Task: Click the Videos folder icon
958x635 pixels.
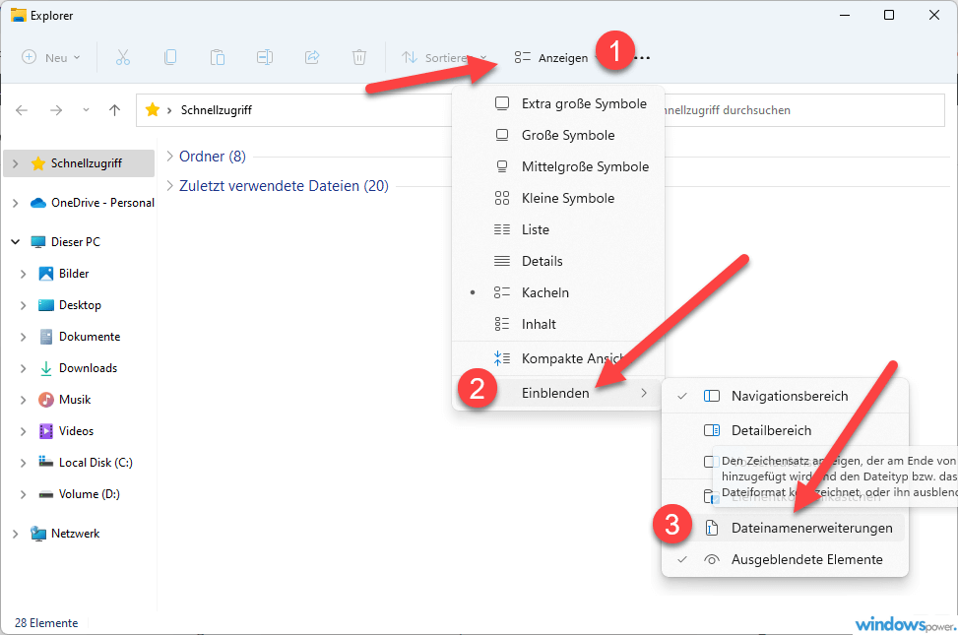Action: pos(46,431)
